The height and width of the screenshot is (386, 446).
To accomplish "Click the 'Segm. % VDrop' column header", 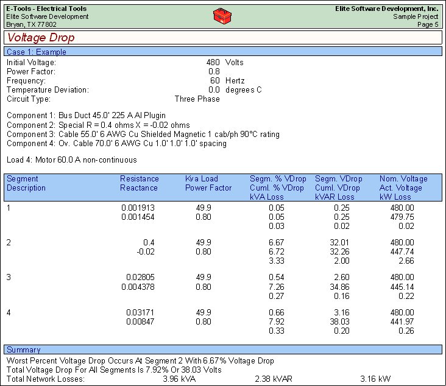I will pyautogui.click(x=278, y=179).
